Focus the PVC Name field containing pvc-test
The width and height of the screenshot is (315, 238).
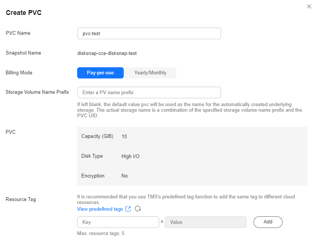tap(149, 33)
